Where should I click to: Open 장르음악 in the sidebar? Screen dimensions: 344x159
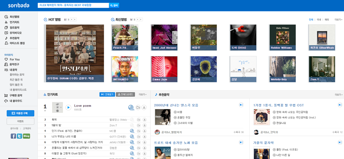tap(14, 27)
